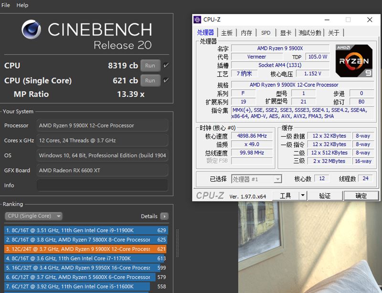Select the 处理器 tab in CPU-Z

205,32
